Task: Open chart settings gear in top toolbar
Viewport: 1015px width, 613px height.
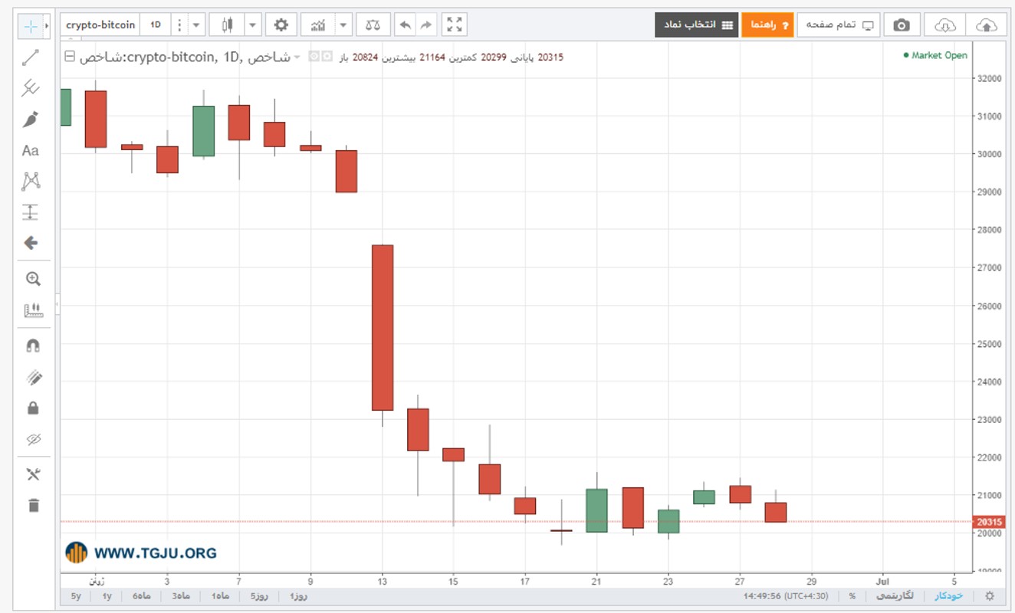Action: [281, 25]
